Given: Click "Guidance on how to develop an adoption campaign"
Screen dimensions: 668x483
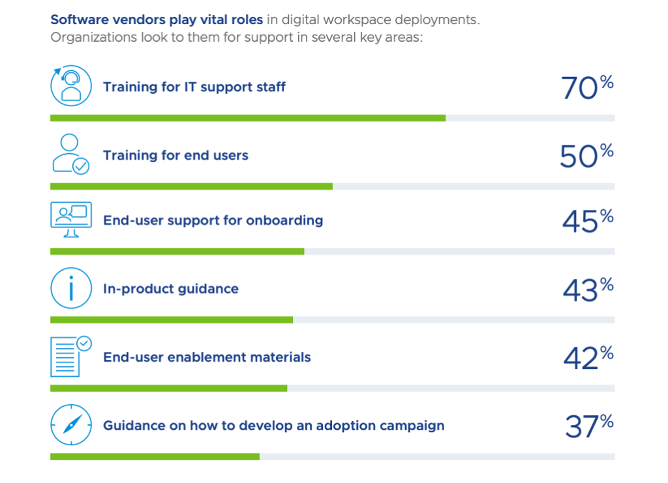Looking at the screenshot, I should click(x=273, y=426).
